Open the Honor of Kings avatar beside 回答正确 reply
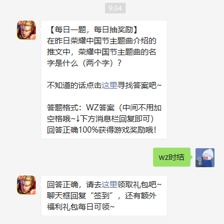224x224 pixels. pyautogui.click(x=26, y=185)
